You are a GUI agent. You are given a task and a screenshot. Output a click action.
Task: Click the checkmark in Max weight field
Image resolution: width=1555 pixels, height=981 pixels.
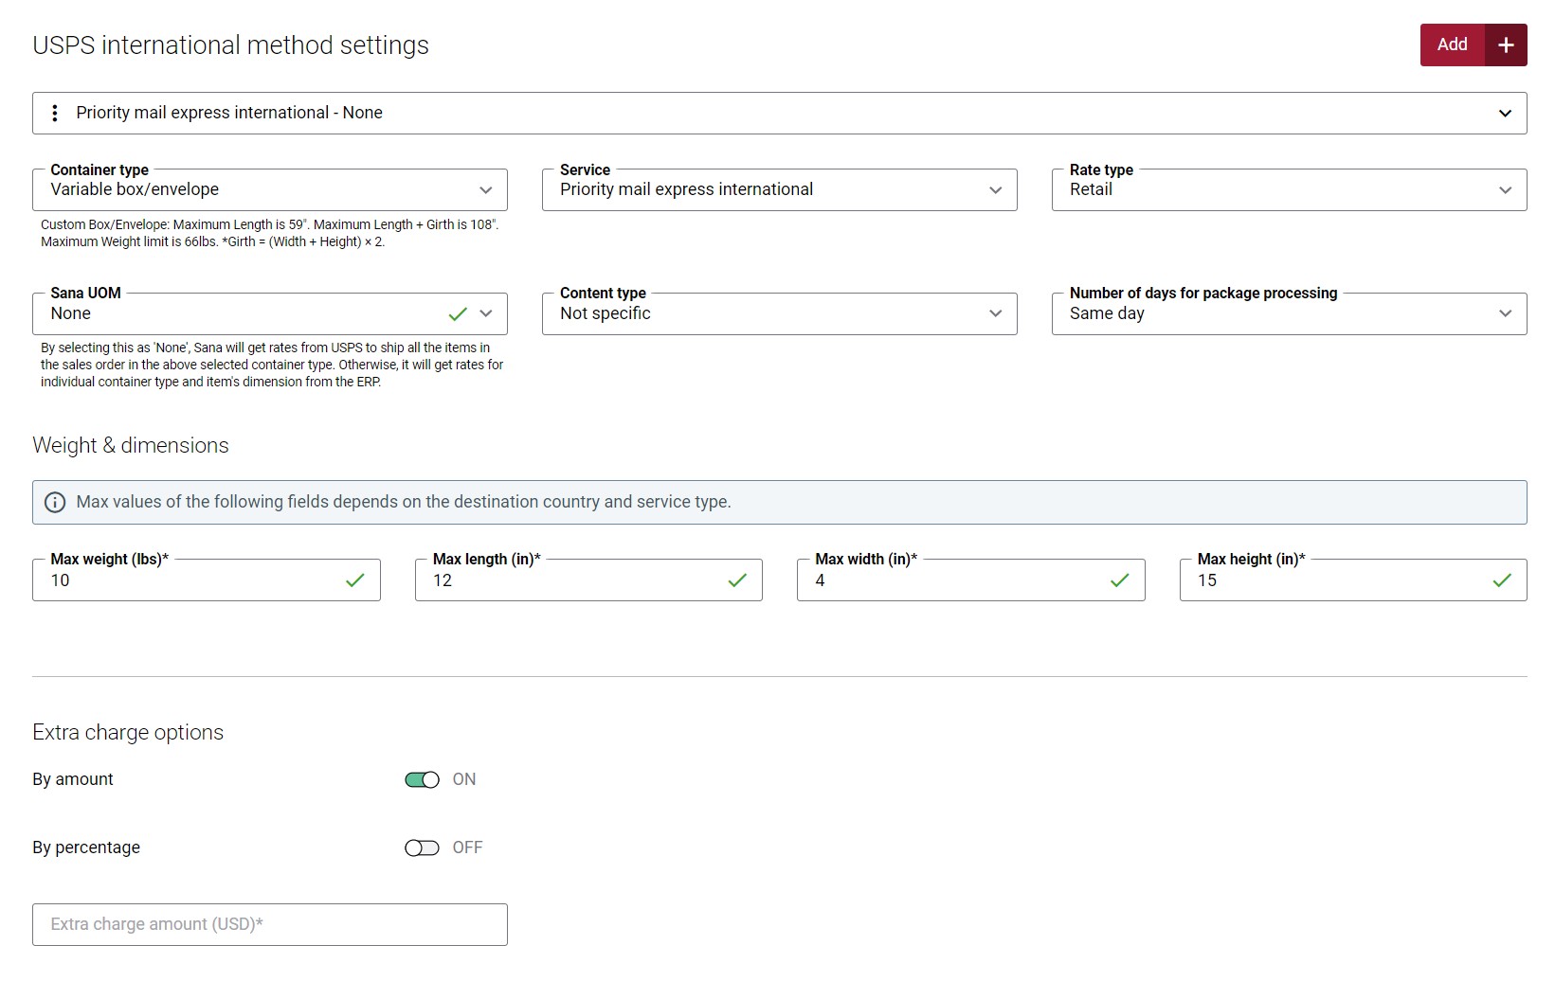tap(355, 580)
